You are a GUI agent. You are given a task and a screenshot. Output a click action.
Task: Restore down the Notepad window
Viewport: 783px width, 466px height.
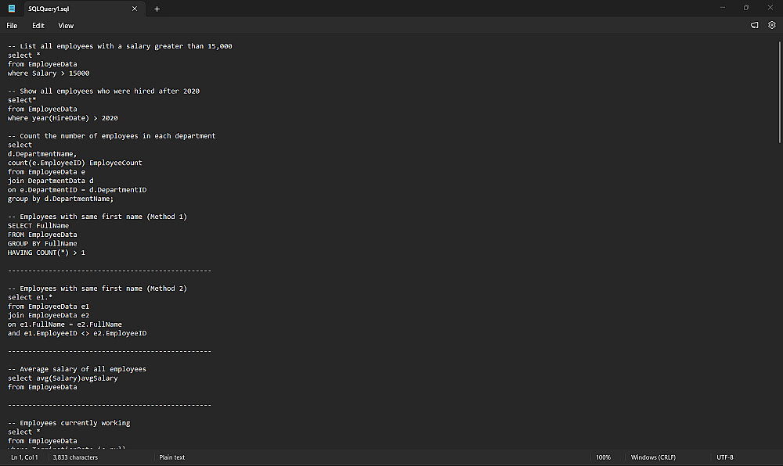point(745,8)
